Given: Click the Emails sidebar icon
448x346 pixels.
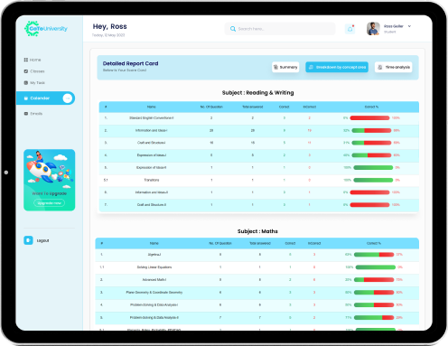Looking at the screenshot, I should [x=26, y=114].
